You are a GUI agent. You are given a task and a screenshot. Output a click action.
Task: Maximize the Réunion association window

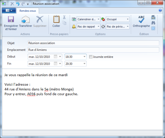click(148, 3)
